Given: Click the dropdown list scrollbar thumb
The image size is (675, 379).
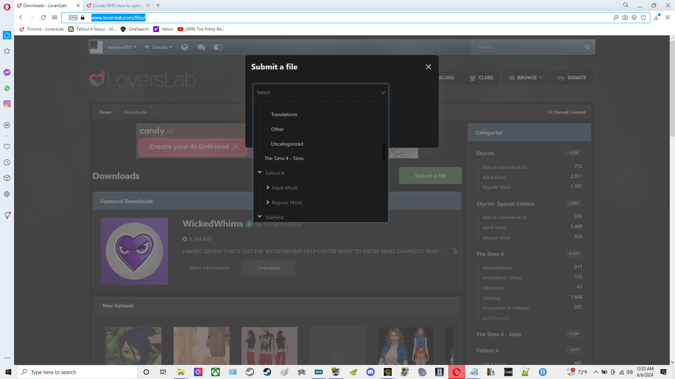Looking at the screenshot, I should tap(384, 151).
